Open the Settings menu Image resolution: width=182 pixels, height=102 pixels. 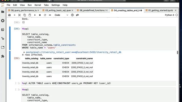56,5
